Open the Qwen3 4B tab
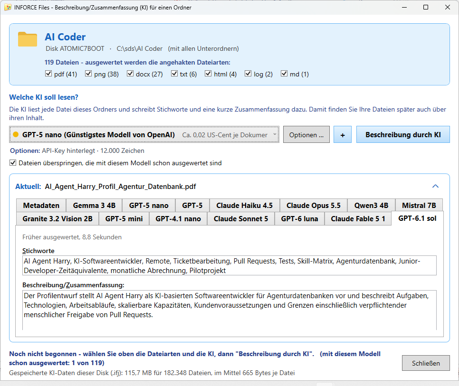 371,205
